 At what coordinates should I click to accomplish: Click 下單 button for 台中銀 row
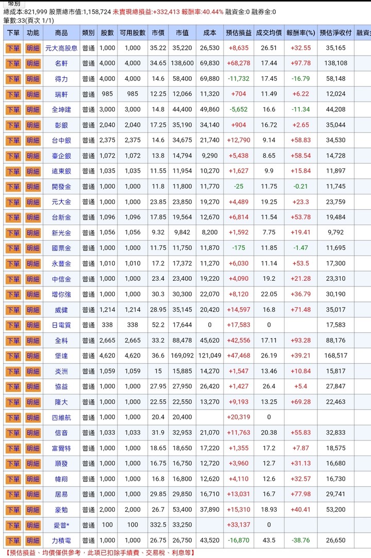(13, 141)
